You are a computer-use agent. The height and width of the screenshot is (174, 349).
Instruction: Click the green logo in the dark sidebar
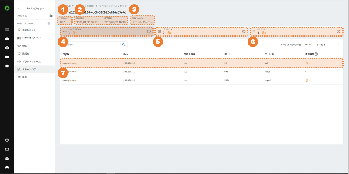[7, 9]
